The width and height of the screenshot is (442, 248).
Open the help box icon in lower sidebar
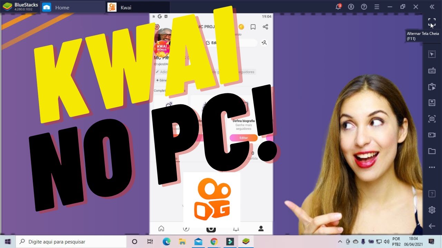(x=432, y=194)
